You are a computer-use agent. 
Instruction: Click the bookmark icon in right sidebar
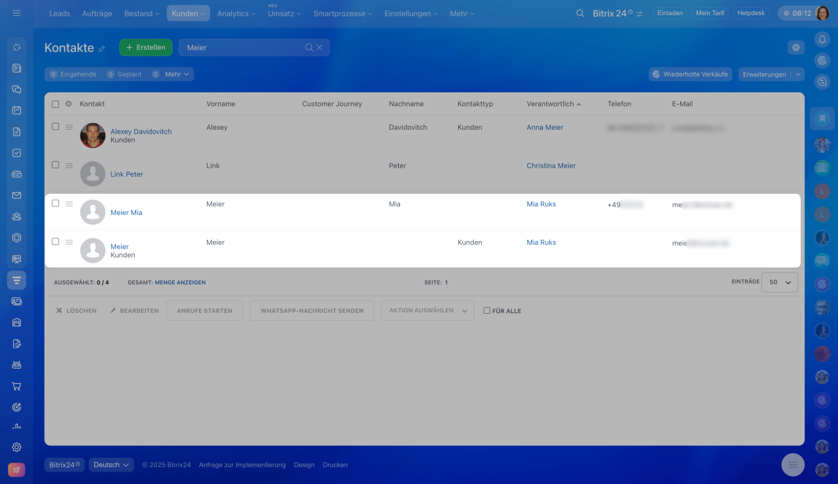coord(822,119)
